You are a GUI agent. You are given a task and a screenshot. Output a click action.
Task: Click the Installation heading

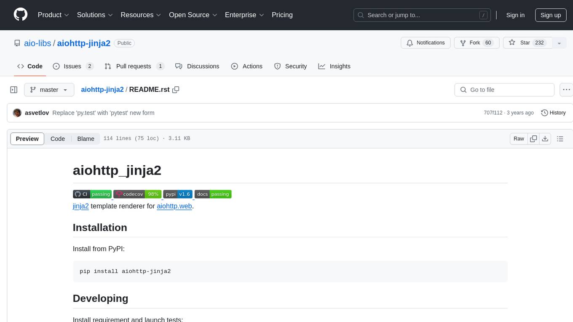coord(100,228)
